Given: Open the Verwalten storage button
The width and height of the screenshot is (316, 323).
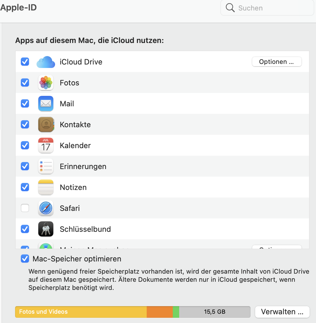Looking at the screenshot, I should point(282,312).
